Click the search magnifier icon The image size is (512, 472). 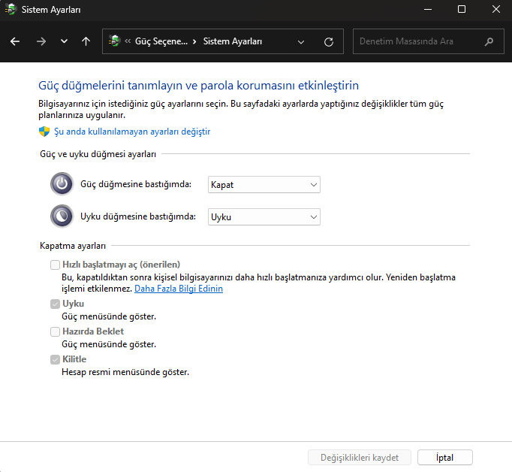click(489, 41)
